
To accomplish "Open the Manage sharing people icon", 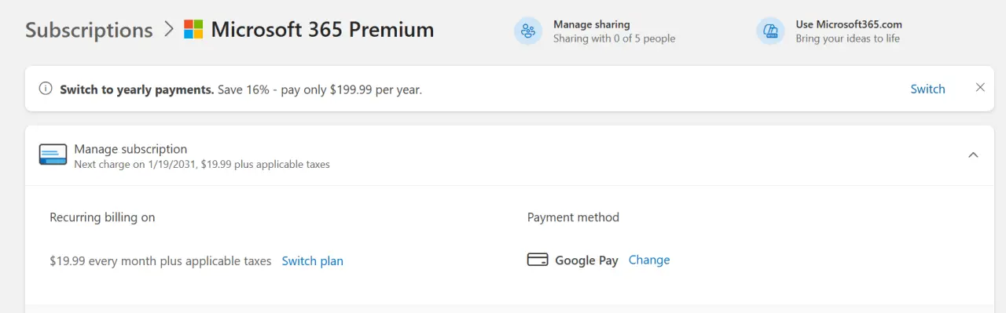I will (528, 31).
